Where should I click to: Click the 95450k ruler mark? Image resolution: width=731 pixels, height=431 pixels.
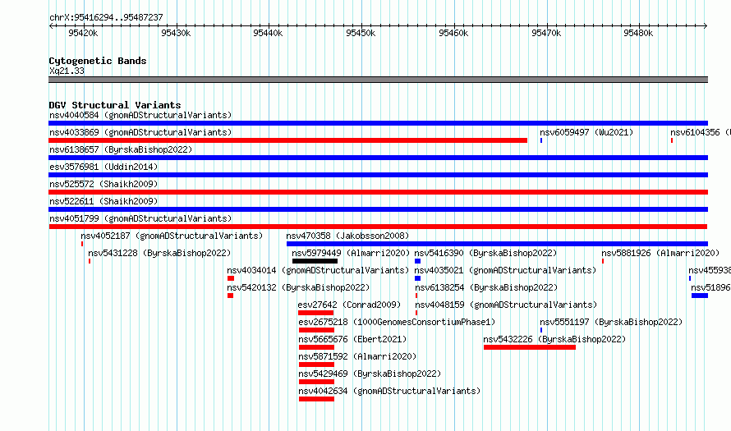(361, 33)
